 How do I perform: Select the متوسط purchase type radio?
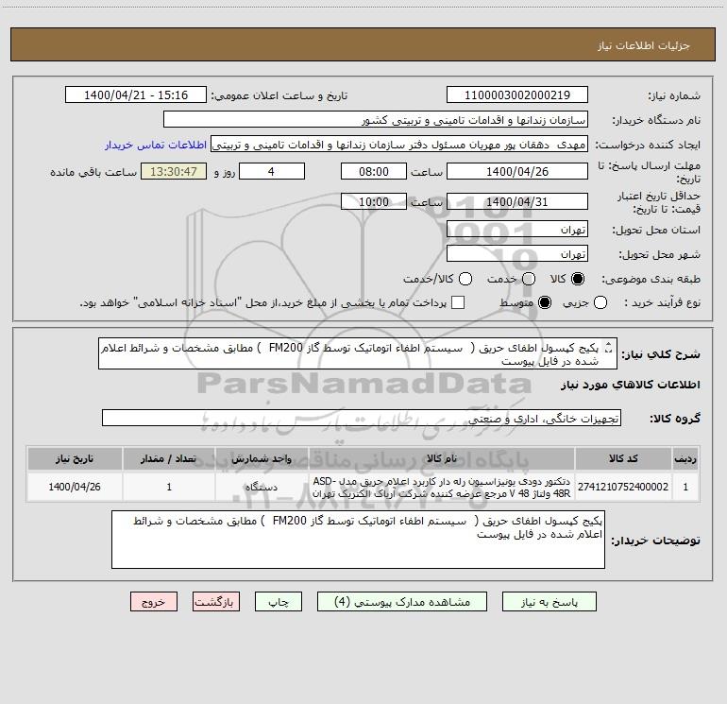pyautogui.click(x=545, y=302)
